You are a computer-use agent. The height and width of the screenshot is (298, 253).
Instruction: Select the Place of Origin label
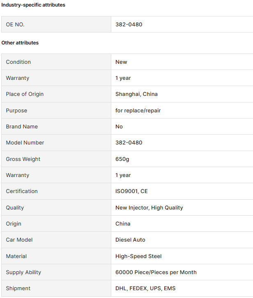coord(25,94)
